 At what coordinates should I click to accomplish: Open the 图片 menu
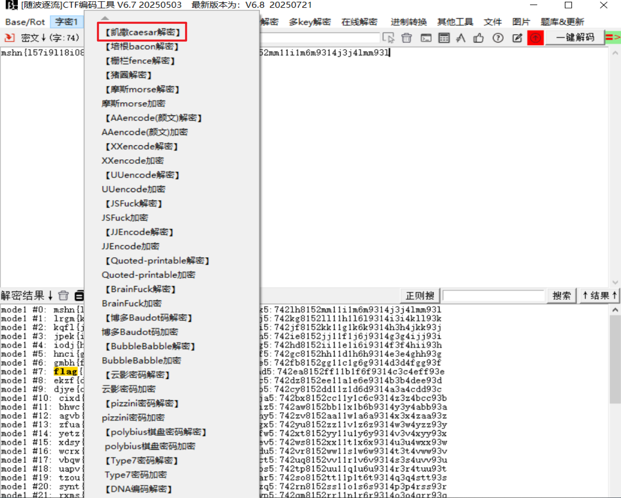click(x=521, y=22)
